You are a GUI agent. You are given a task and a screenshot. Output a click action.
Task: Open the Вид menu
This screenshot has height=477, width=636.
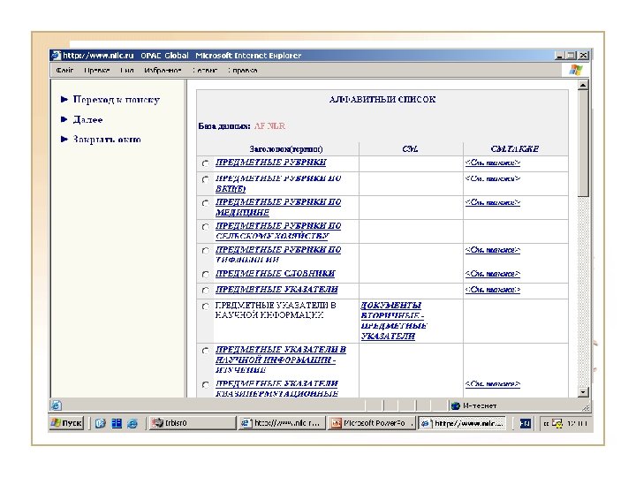[127, 70]
